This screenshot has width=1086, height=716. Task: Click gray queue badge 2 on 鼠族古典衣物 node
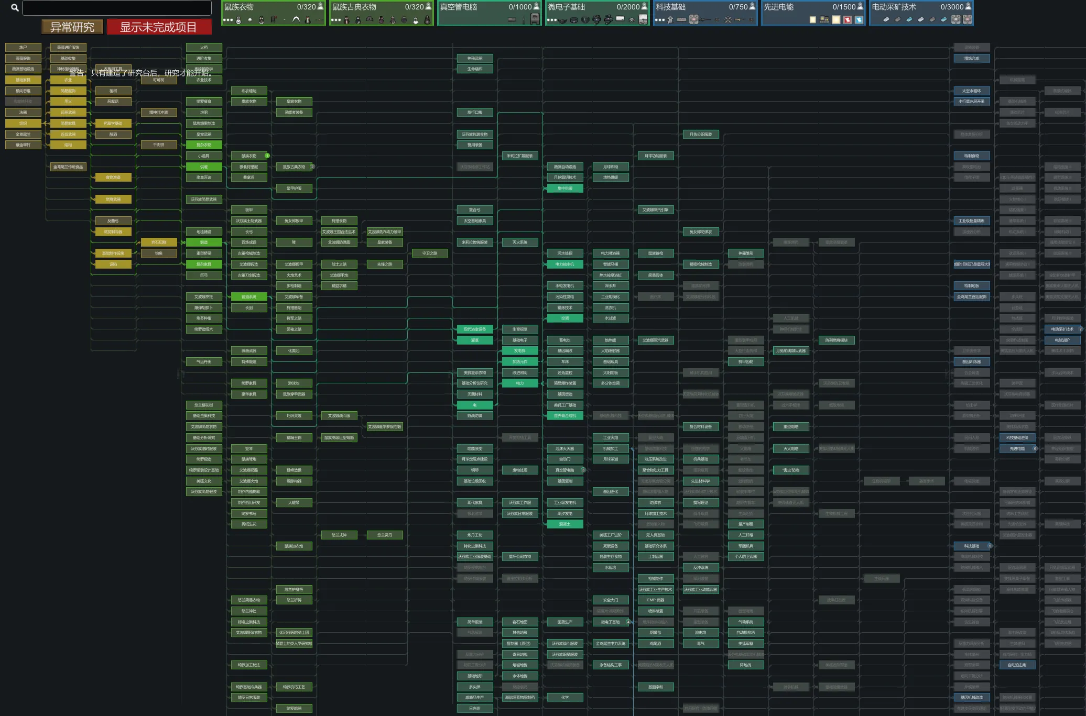312,167
